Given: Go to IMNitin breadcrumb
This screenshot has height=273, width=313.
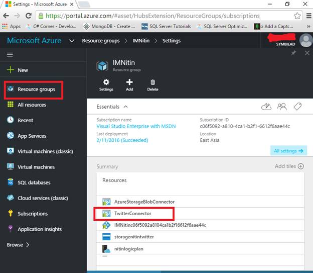Looking at the screenshot, I should [x=141, y=41].
